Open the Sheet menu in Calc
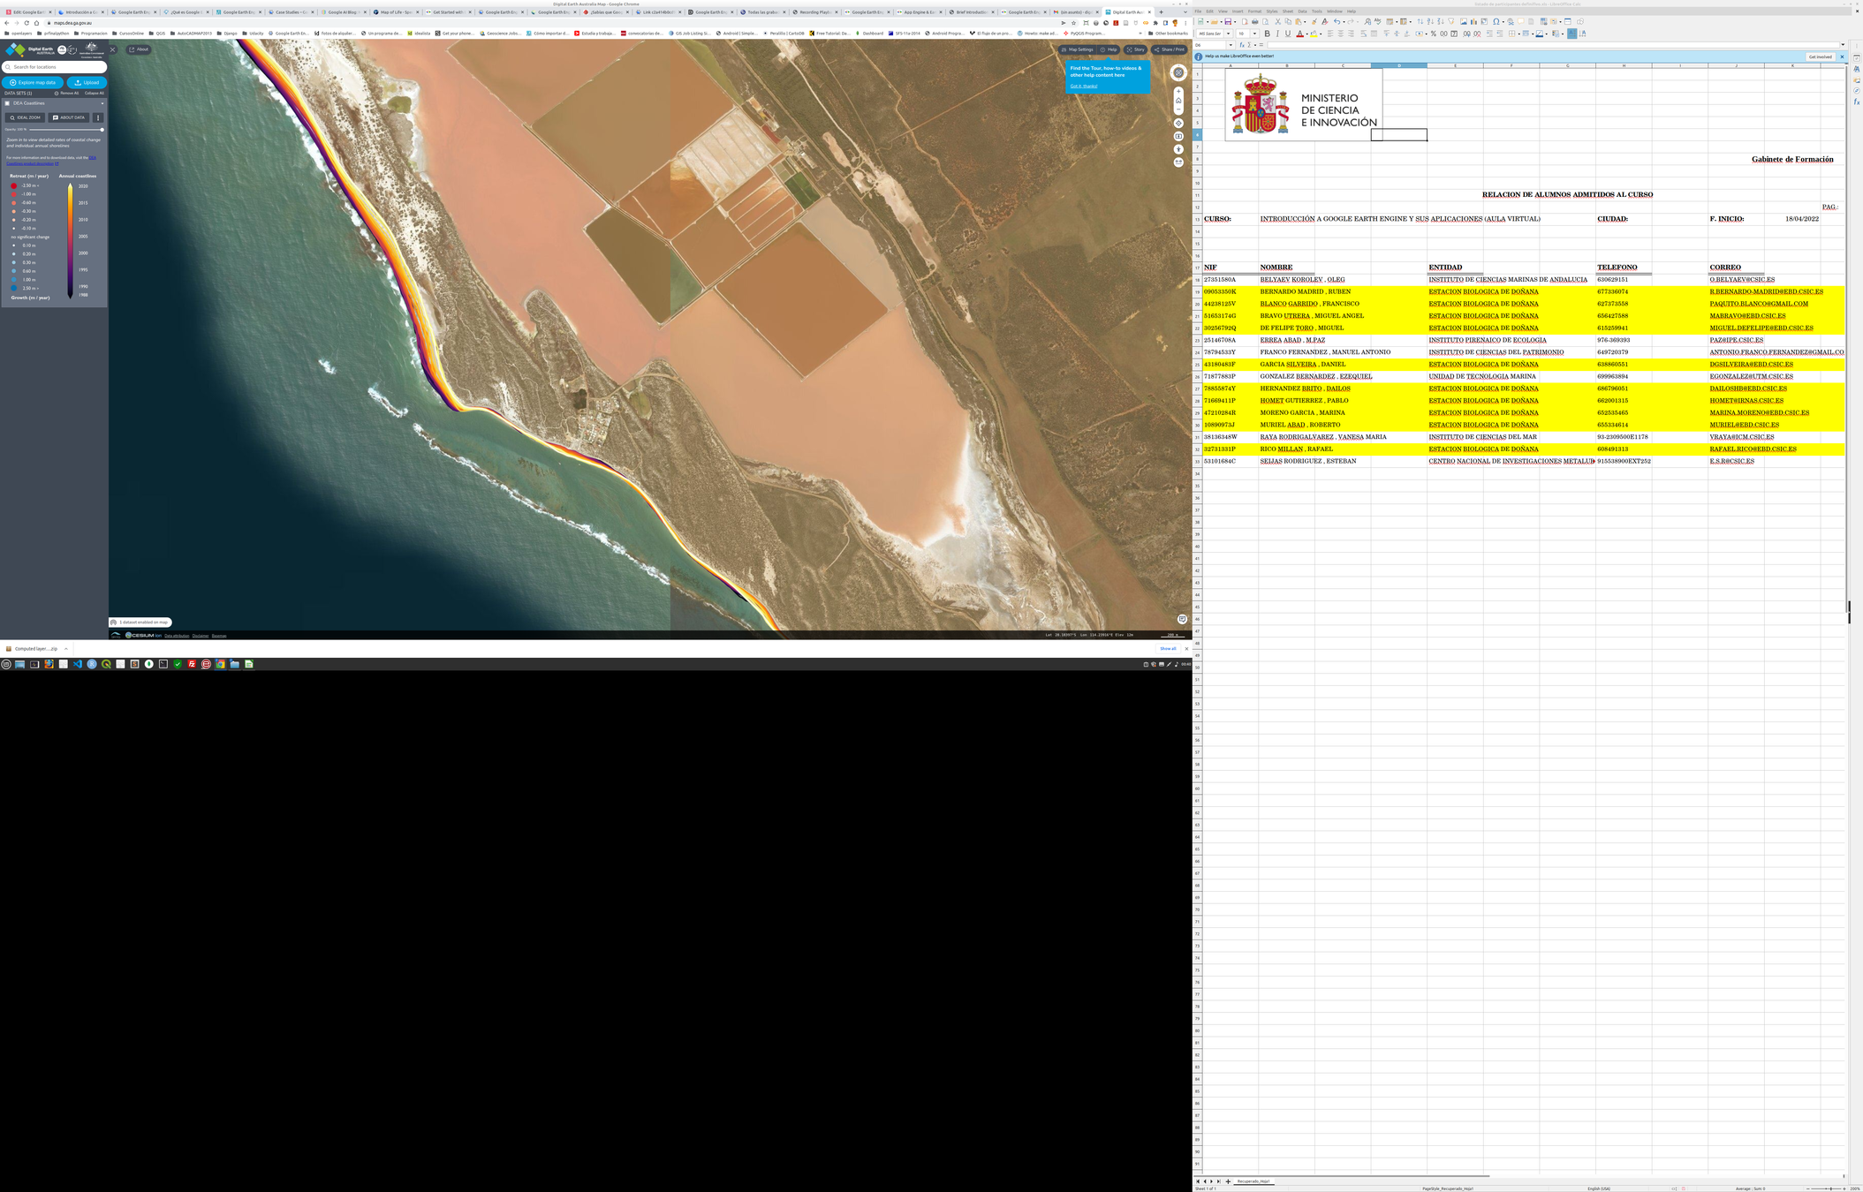 coord(1287,11)
